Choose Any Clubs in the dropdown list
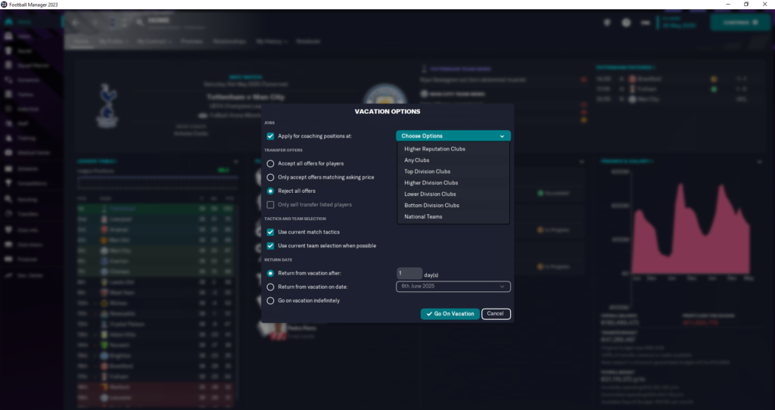 [417, 160]
